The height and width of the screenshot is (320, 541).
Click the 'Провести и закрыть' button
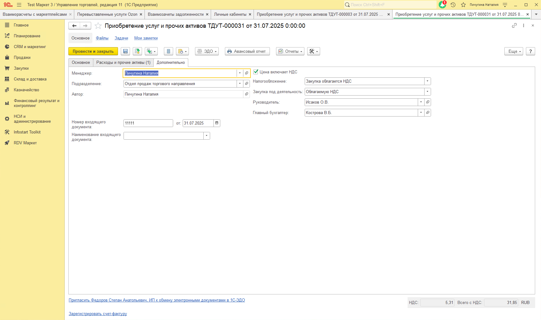[93, 51]
